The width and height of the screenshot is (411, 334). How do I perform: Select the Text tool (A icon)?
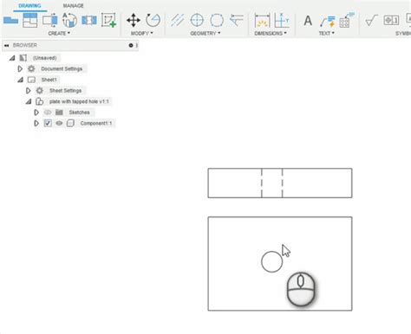(308, 21)
